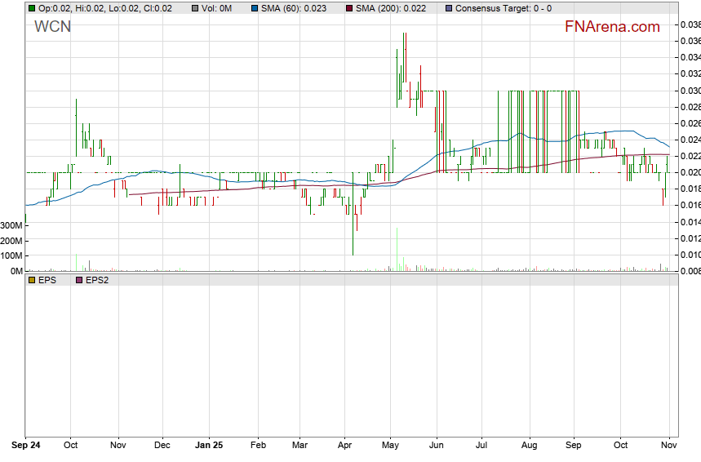Toggle the SMA (200): 0.022 legend label
The height and width of the screenshot is (462, 701).
pyautogui.click(x=391, y=8)
